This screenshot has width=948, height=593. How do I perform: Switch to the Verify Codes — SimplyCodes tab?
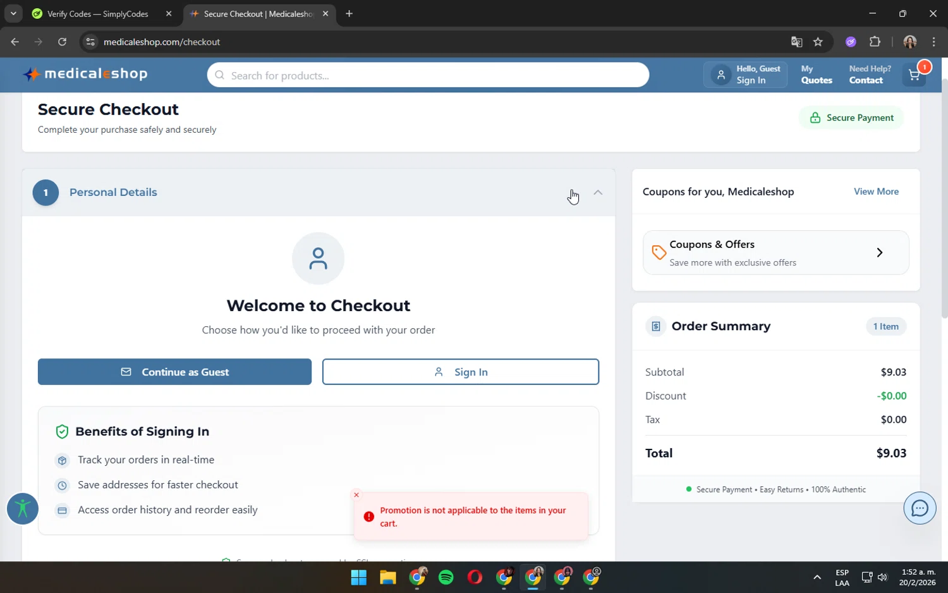point(98,13)
